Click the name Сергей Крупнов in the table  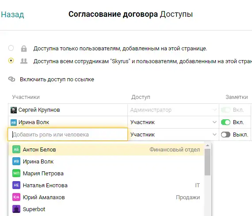pyautogui.click(x=39, y=110)
